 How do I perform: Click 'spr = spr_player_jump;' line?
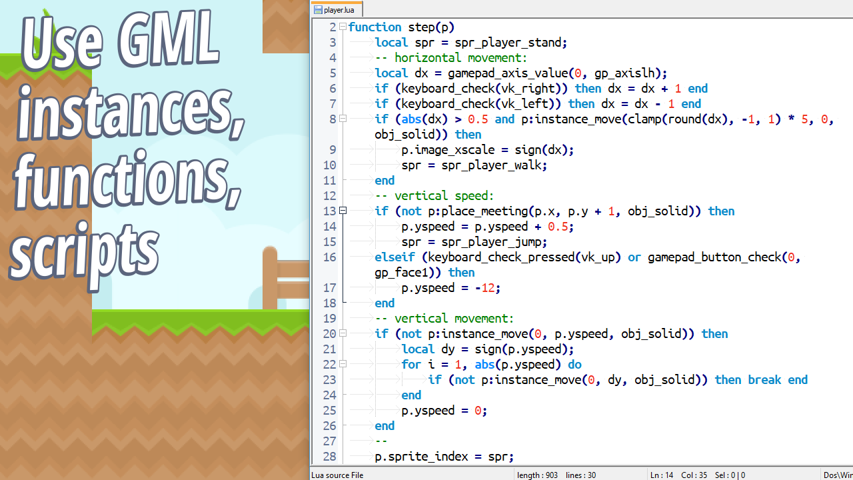click(x=474, y=242)
